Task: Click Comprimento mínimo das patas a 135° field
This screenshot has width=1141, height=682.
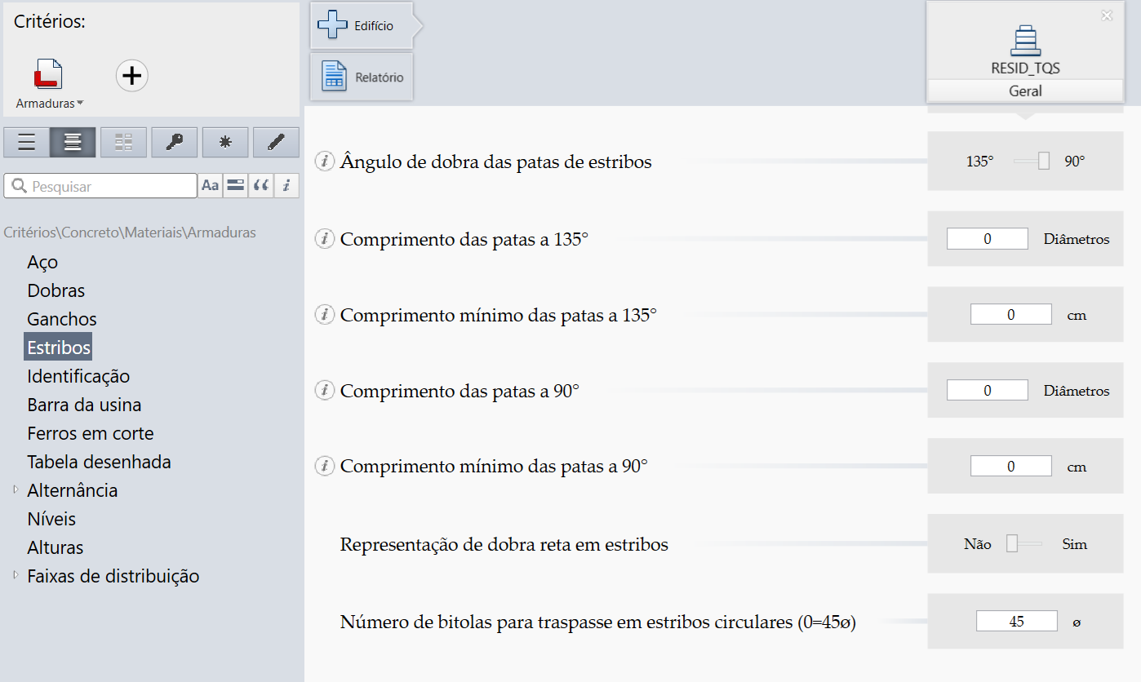Action: (1010, 315)
